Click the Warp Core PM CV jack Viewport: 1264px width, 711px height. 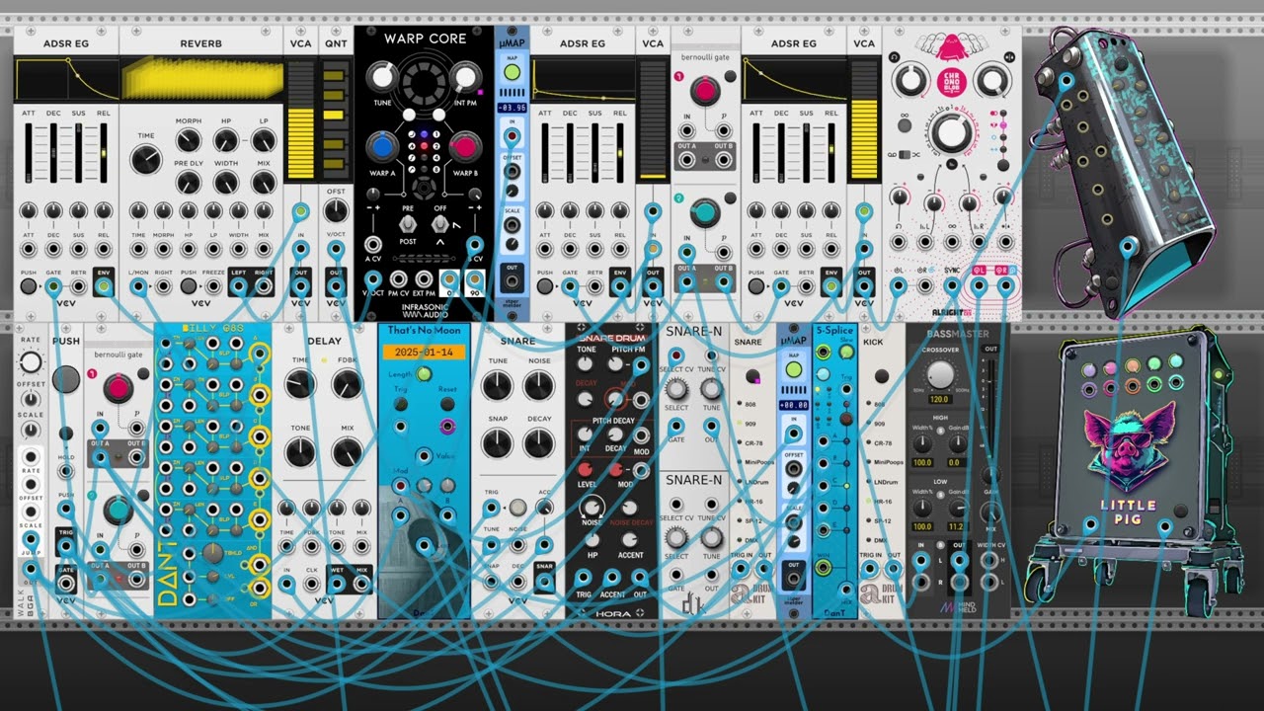(399, 279)
